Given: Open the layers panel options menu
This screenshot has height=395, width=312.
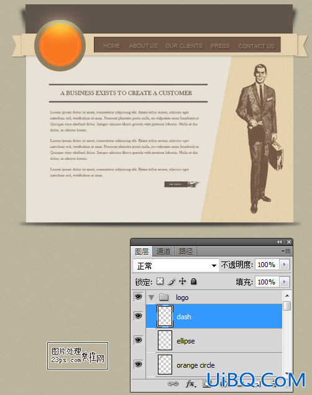Looking at the screenshot, I should pyautogui.click(x=286, y=251).
